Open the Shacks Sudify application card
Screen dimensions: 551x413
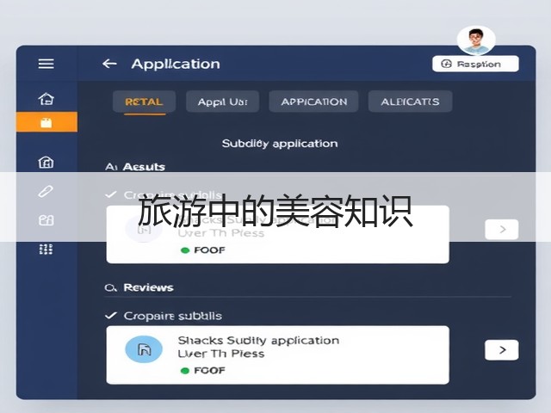click(277, 355)
